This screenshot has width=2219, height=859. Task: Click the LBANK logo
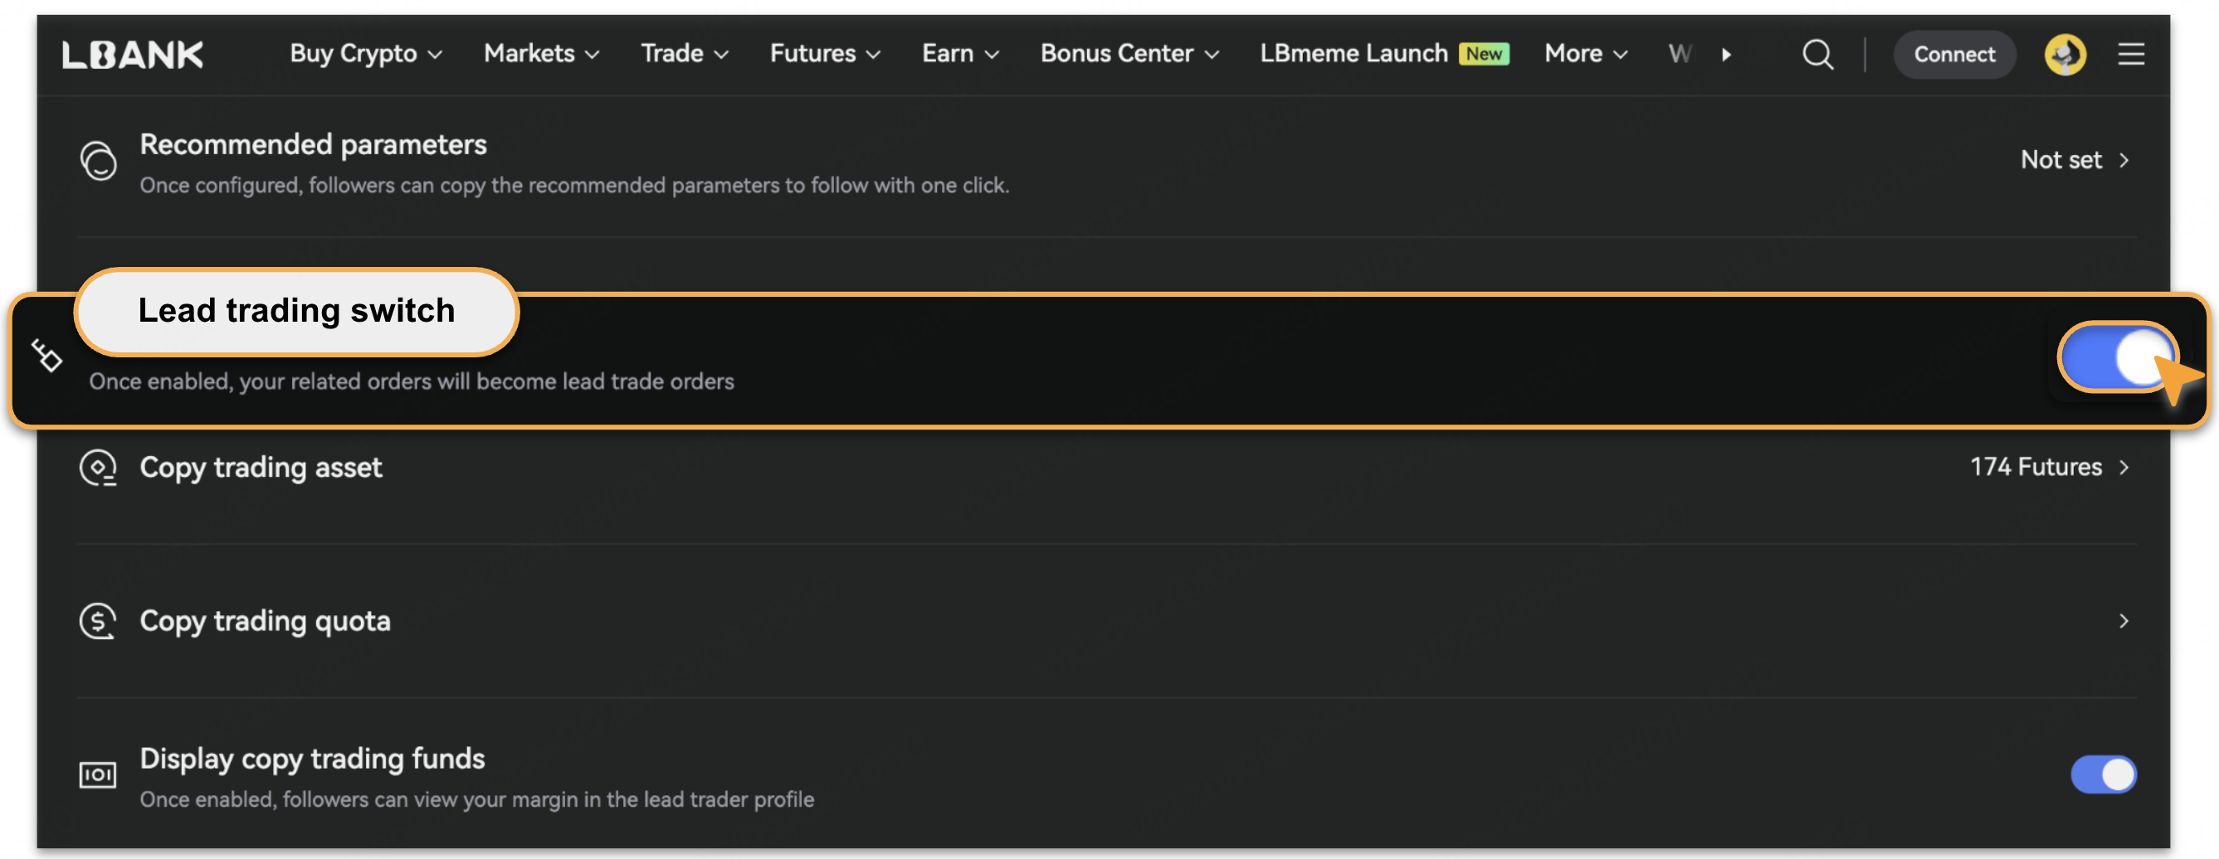(133, 54)
